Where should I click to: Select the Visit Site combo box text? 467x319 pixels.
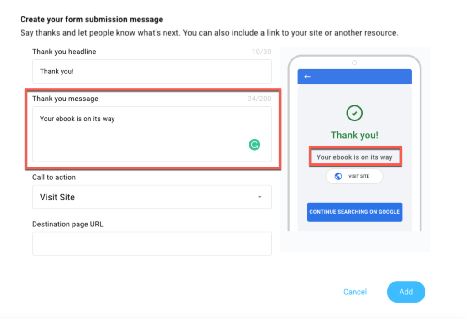tap(57, 197)
